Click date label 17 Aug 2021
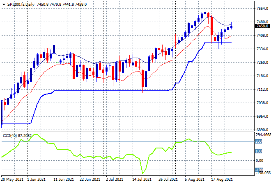Screen dimensions: 271x184 (x=222, y=180)
